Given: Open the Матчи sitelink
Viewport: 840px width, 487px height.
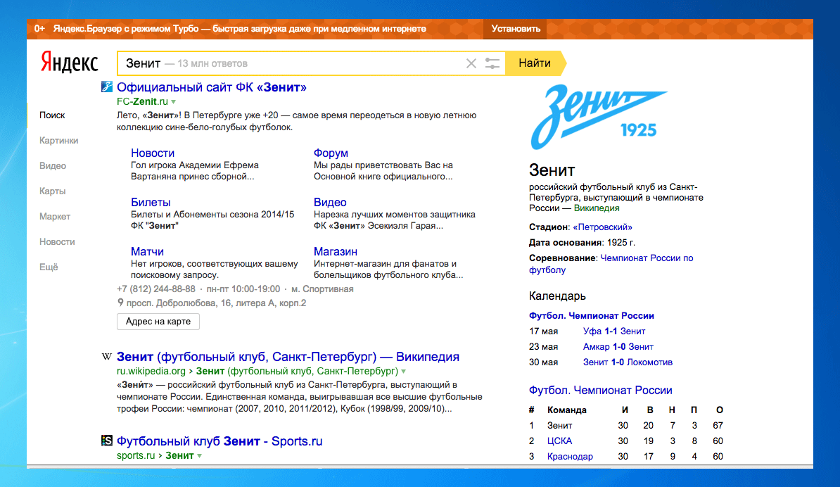Looking at the screenshot, I should [147, 252].
